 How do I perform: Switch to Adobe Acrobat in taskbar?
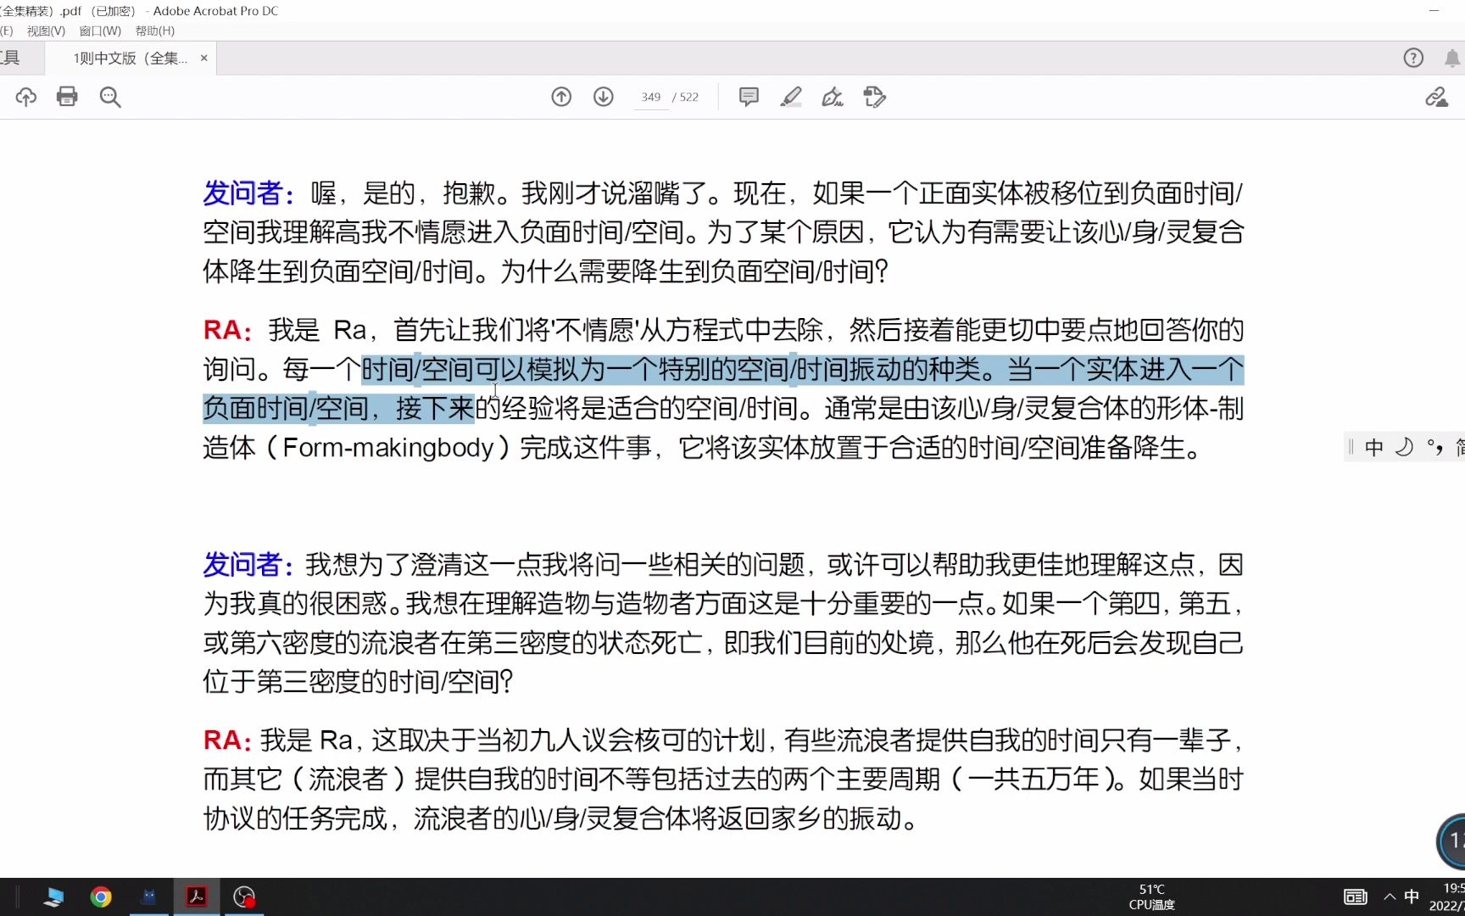(x=197, y=896)
